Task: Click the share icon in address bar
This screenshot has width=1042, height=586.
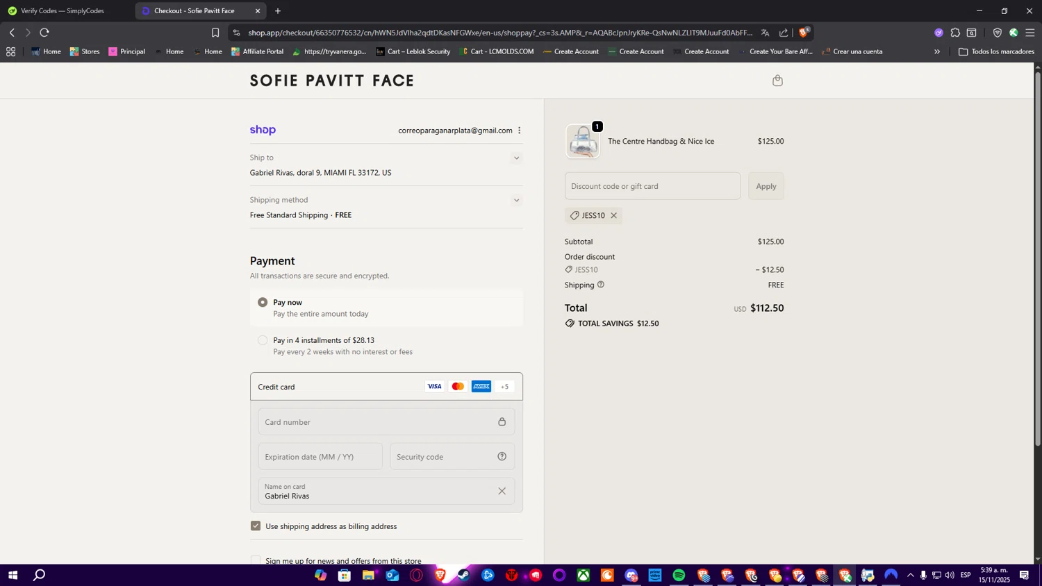Action: [x=784, y=33]
